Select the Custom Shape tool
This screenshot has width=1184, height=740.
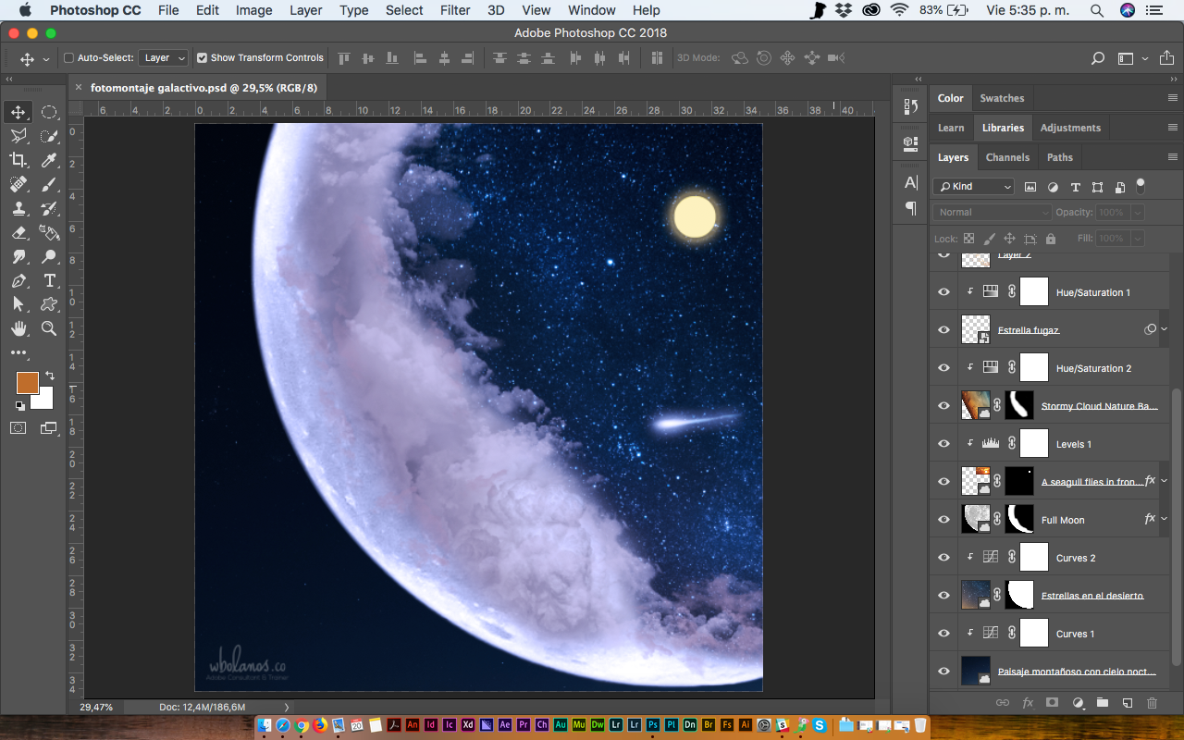[49, 304]
